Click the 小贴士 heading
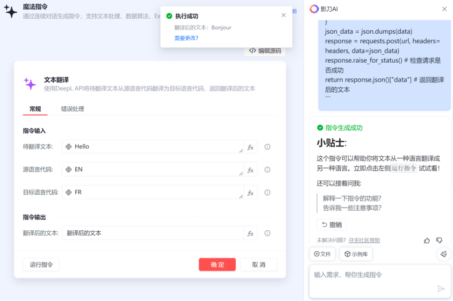The width and height of the screenshot is (453, 301). [331, 143]
